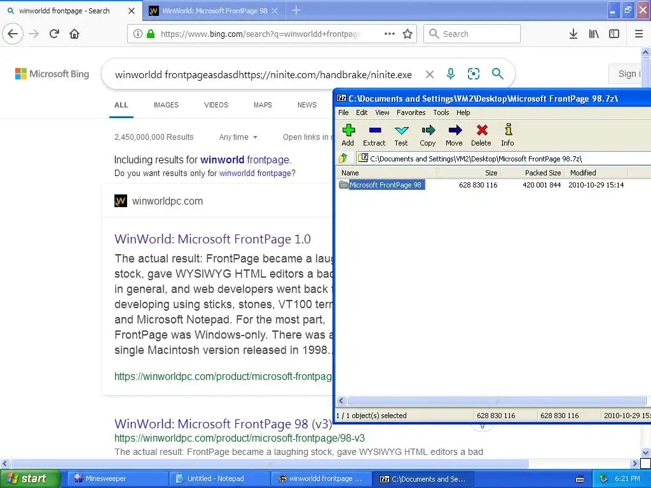Click the 7-Zip path address field
The height and width of the screenshot is (488, 651).
click(504, 158)
